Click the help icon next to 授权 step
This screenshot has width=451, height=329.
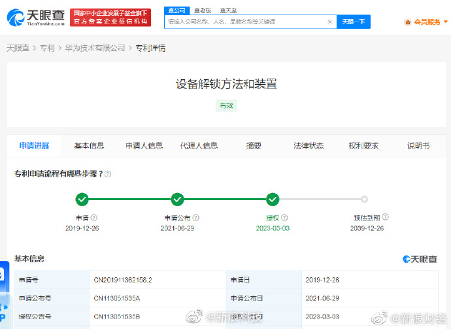[x=284, y=218]
